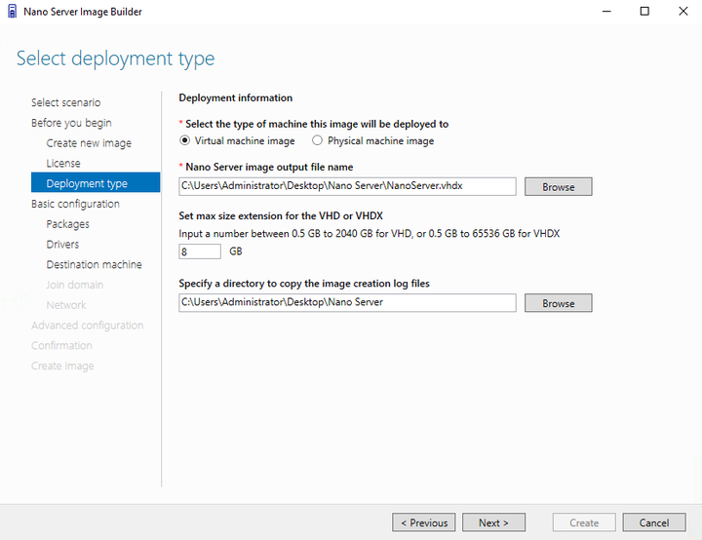The width and height of the screenshot is (702, 540).
Task: Close the Image Builder window
Action: (x=683, y=11)
